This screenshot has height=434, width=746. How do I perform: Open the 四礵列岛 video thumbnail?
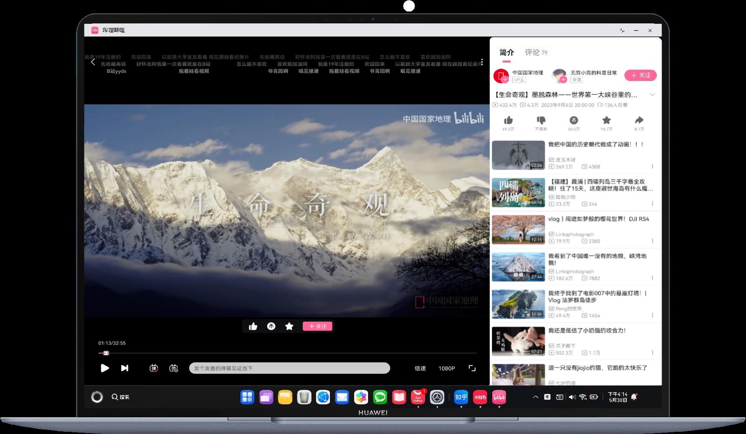[x=518, y=192]
